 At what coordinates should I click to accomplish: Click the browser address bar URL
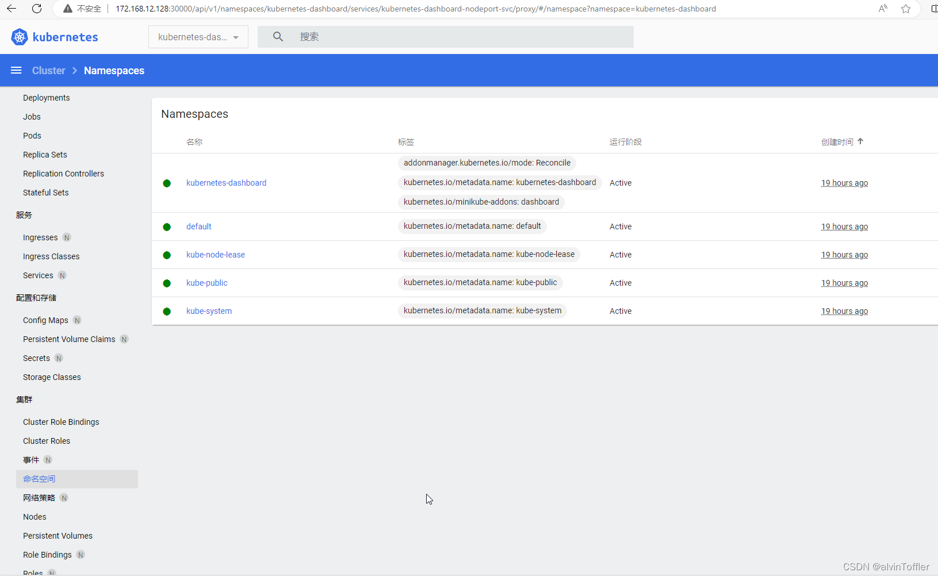click(415, 9)
